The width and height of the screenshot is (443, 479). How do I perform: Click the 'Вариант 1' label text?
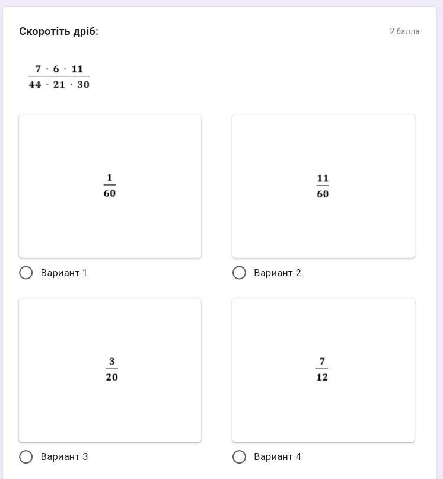click(64, 273)
